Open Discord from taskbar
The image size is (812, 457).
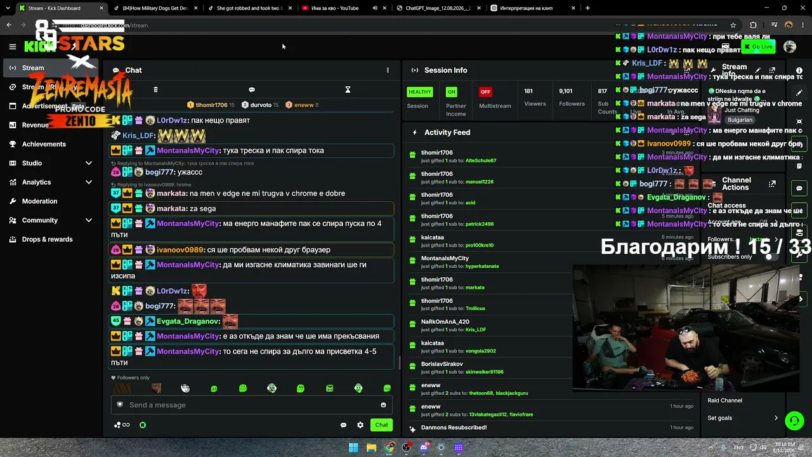(424, 447)
